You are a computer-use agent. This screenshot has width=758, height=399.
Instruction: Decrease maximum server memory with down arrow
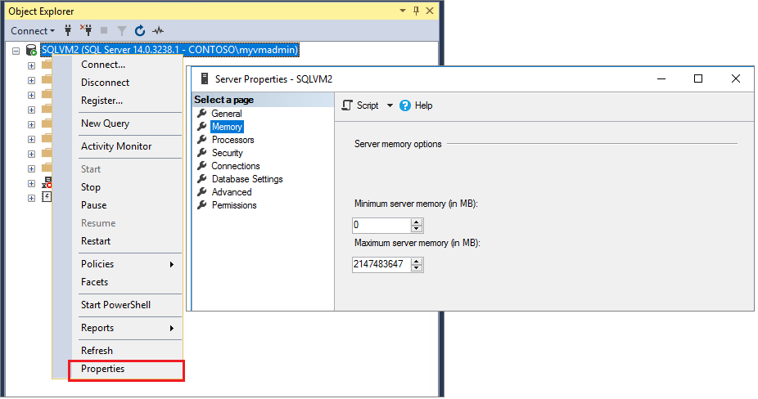[x=417, y=267]
